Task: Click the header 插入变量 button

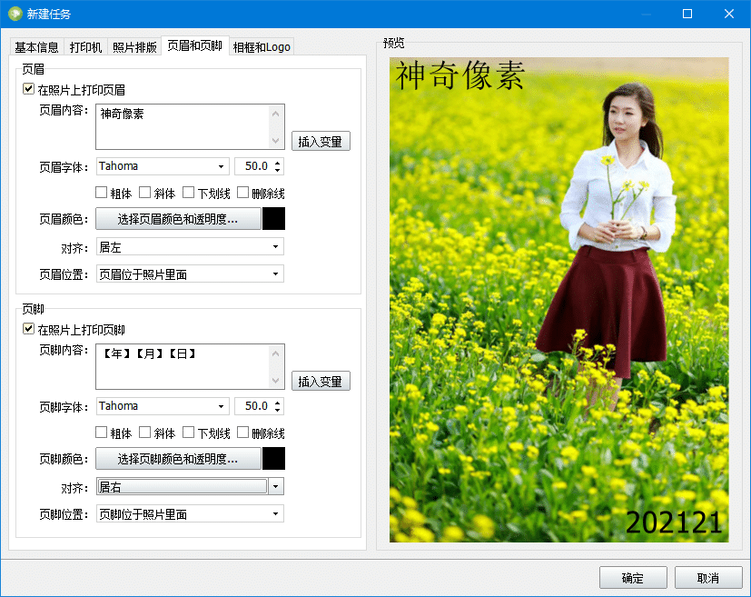Action: pos(322,141)
